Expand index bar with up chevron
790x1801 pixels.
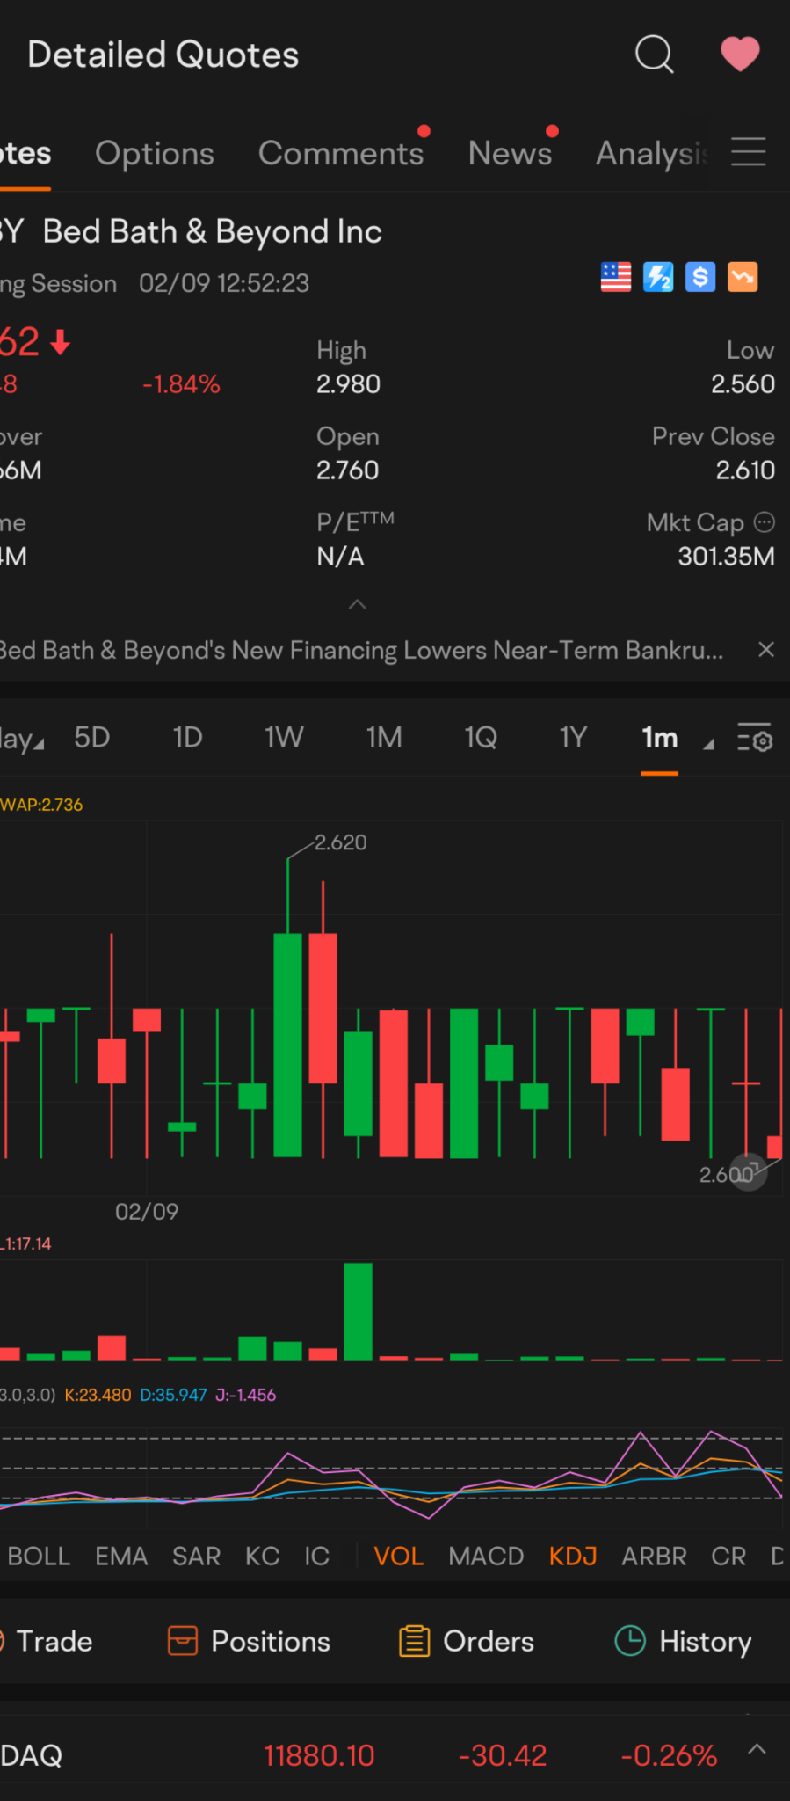pos(757,1748)
